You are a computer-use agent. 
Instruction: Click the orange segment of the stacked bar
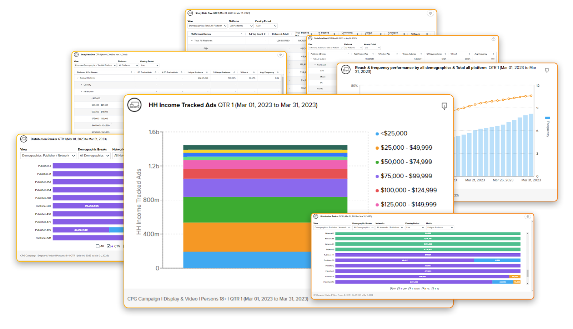click(246, 237)
